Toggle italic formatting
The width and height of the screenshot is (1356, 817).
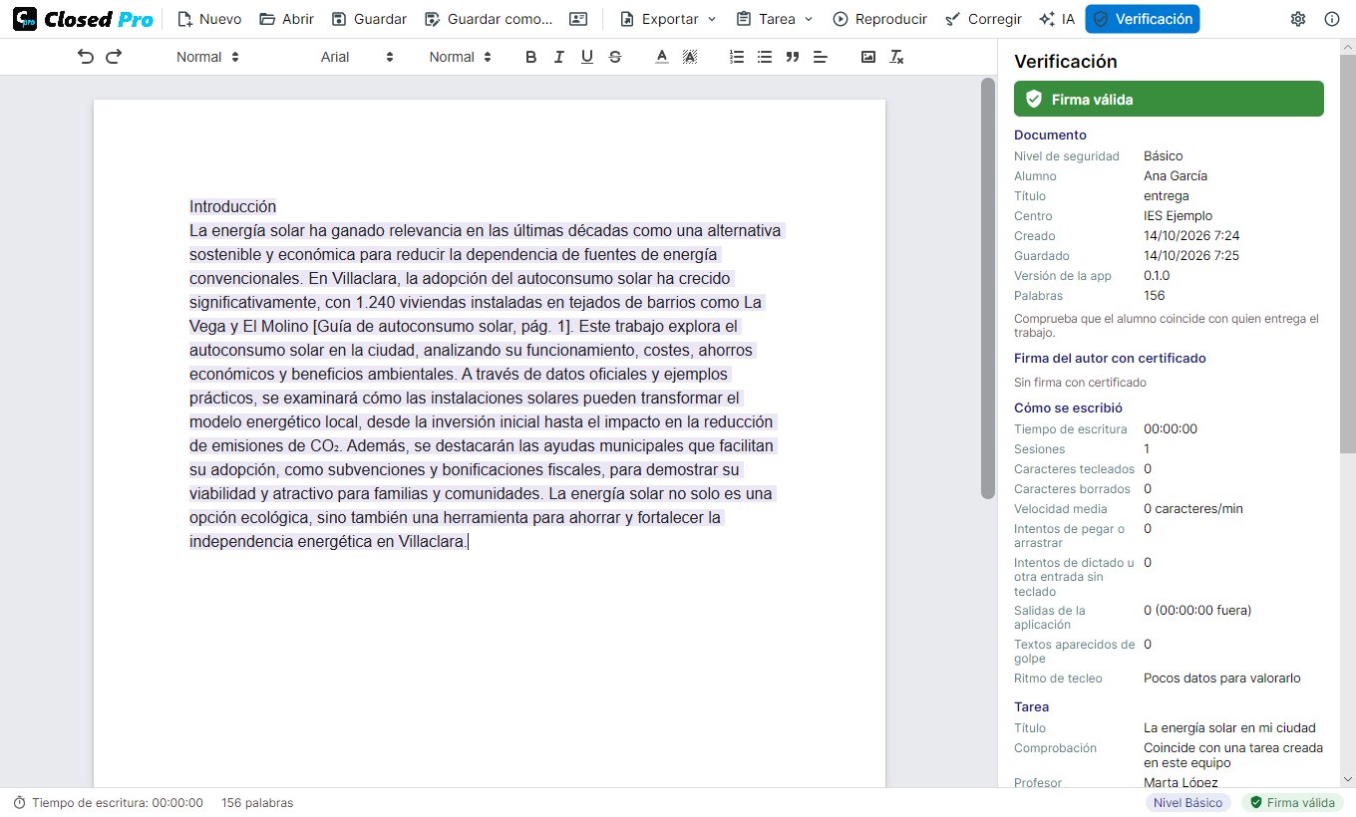(558, 57)
